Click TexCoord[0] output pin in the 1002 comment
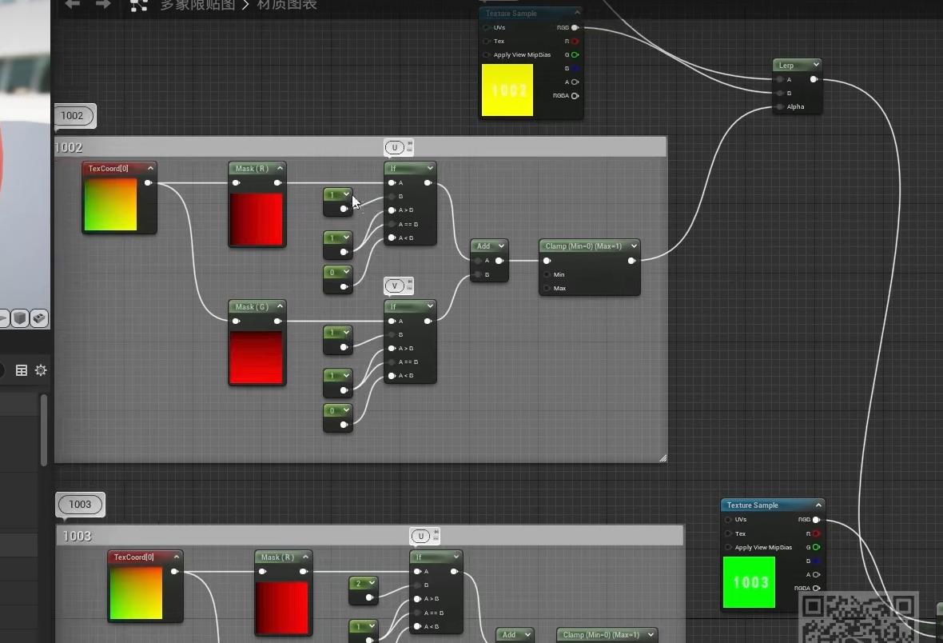 coord(148,183)
